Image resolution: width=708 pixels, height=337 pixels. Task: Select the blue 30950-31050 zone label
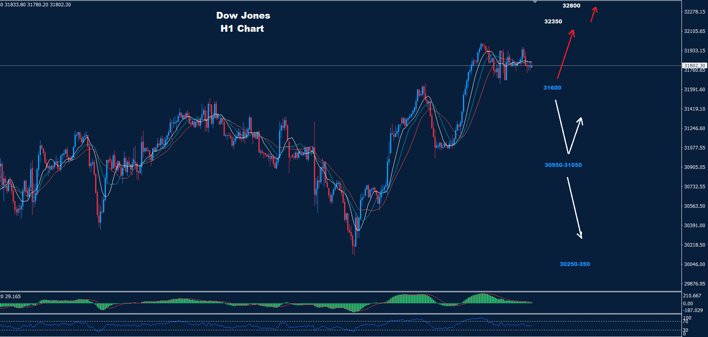pos(563,165)
